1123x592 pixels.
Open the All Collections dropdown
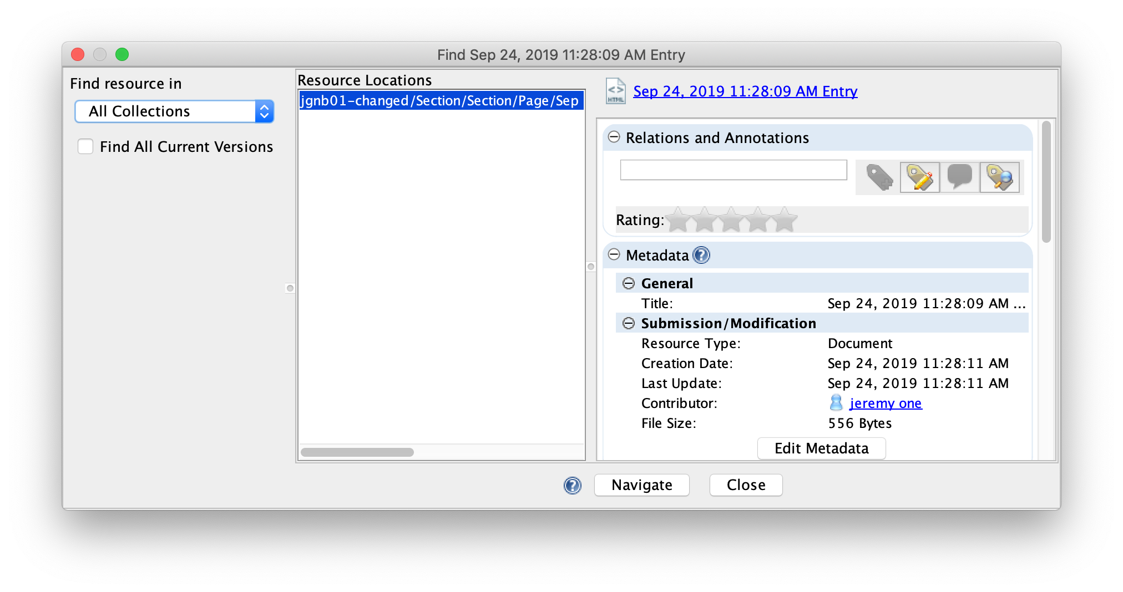pyautogui.click(x=174, y=111)
